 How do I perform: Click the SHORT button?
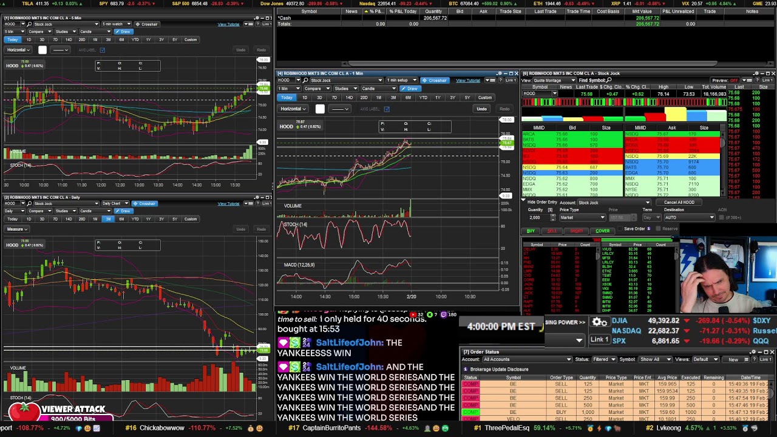coord(576,231)
